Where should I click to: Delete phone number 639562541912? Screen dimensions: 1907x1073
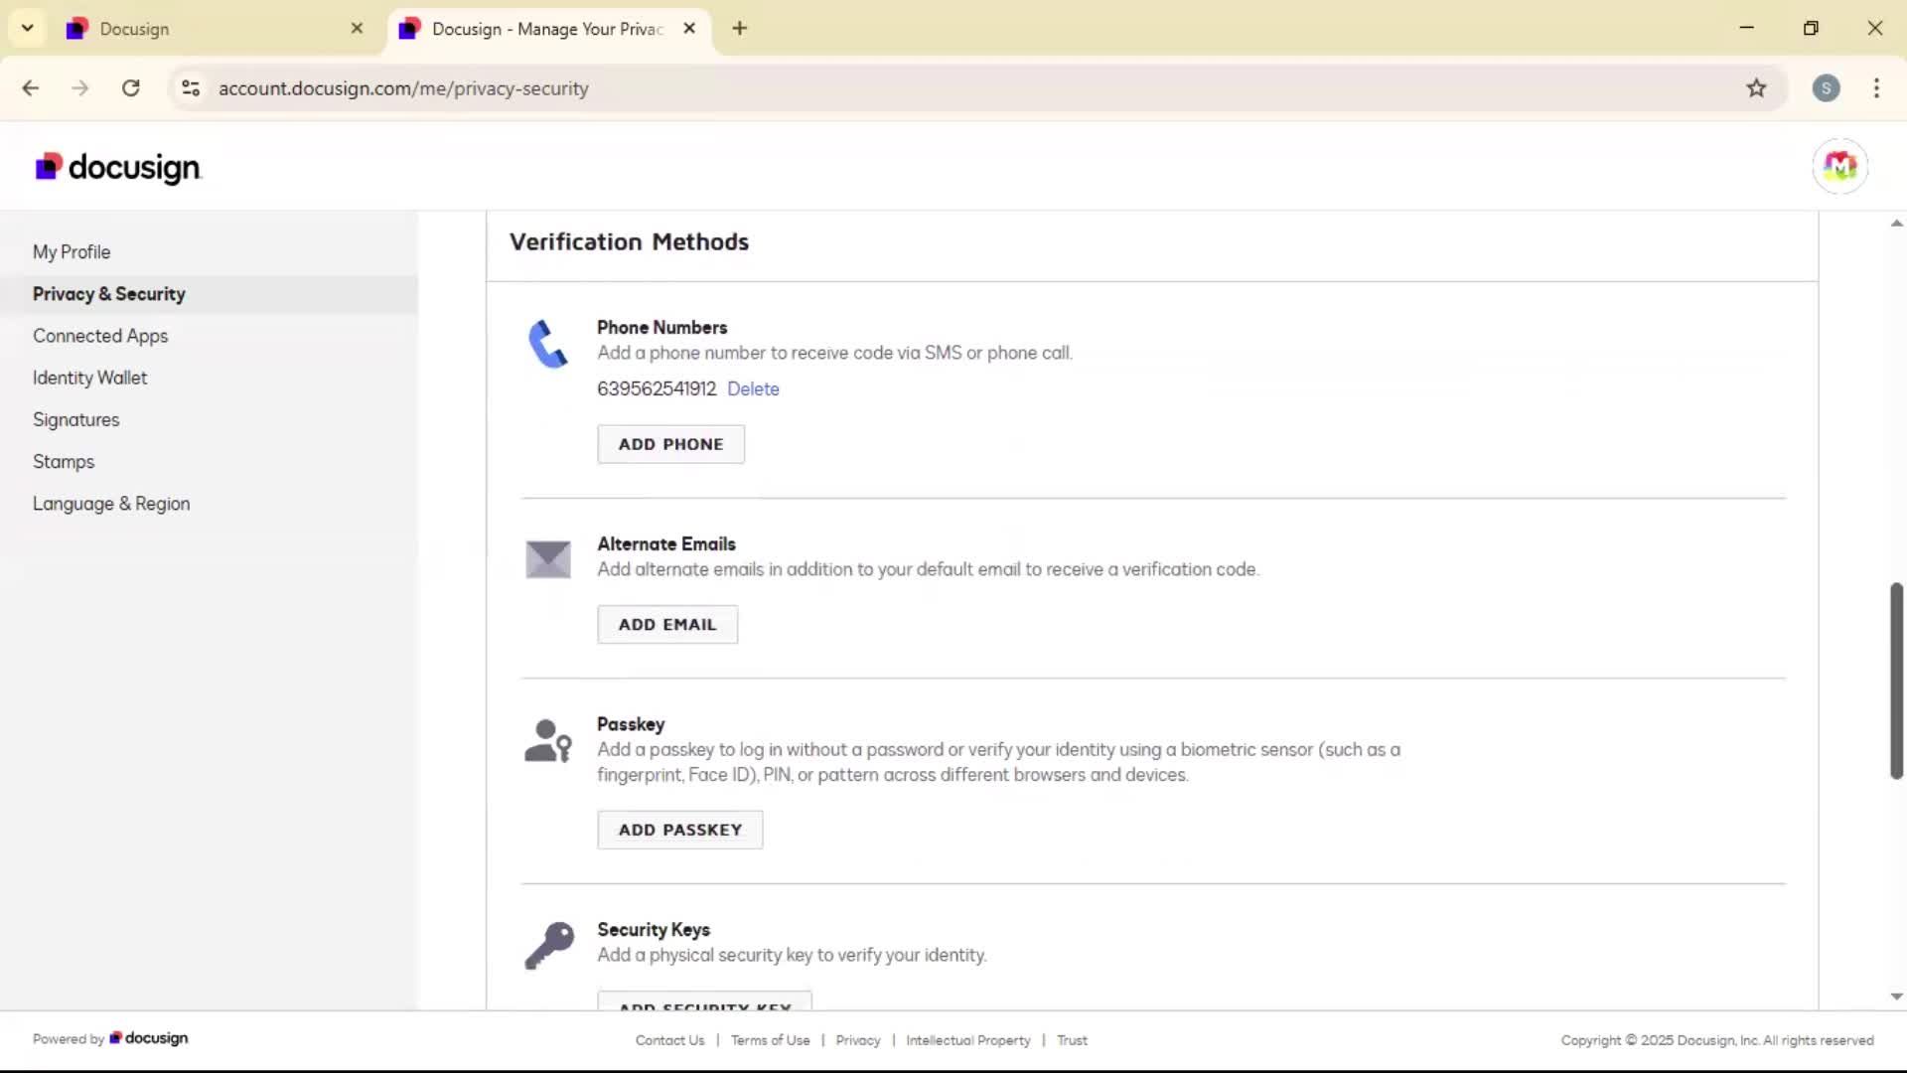click(753, 389)
